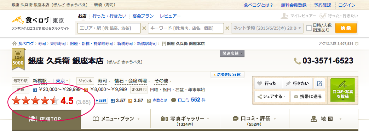
Task: Click the comment icon next to 定休日
Action: tap(145, 90)
